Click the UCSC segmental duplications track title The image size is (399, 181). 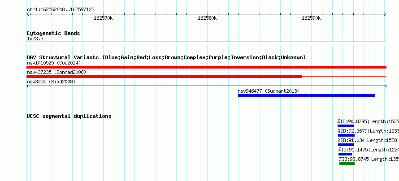69,116
